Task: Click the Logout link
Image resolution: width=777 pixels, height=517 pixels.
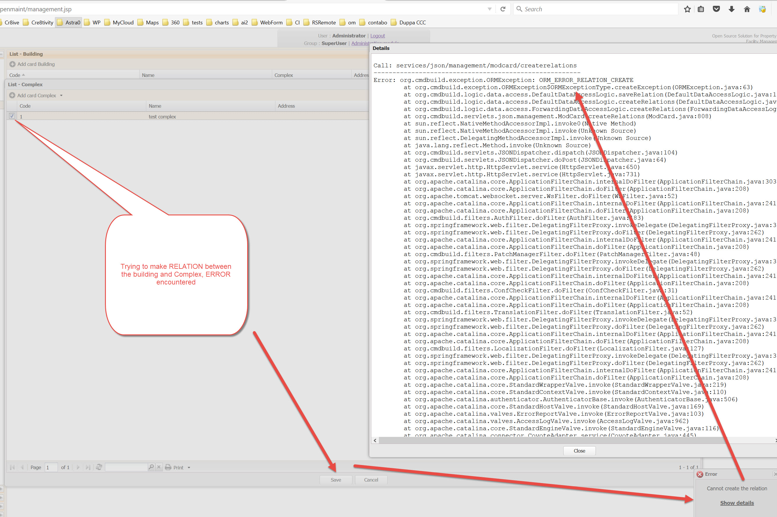Action: coord(377,36)
